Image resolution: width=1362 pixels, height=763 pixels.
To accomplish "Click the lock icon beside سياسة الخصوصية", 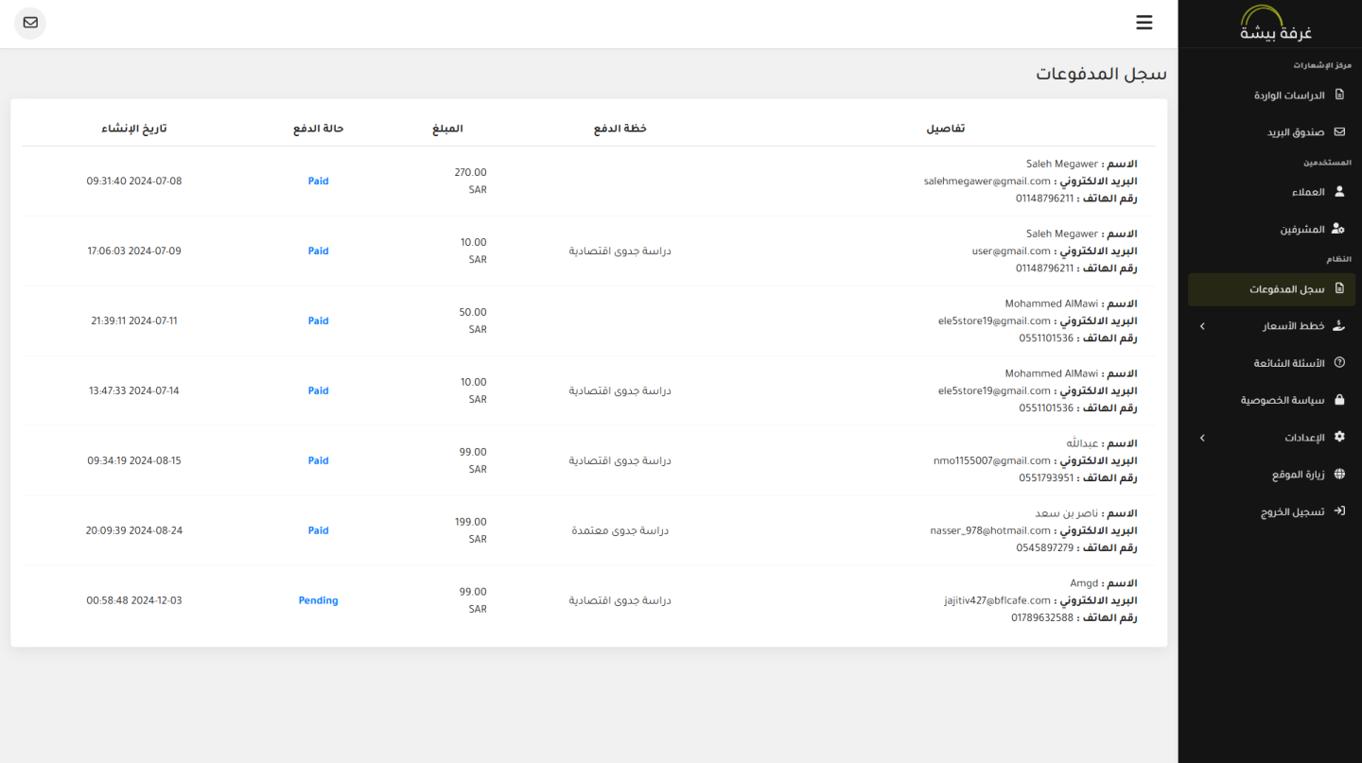I will click(x=1339, y=400).
